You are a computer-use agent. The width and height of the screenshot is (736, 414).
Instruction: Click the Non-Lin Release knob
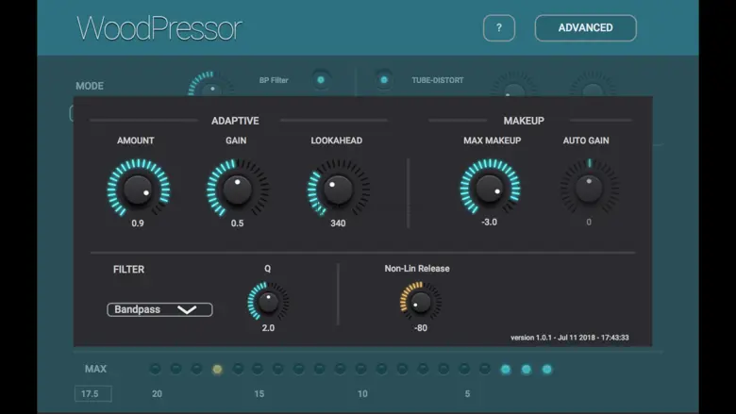tap(421, 302)
